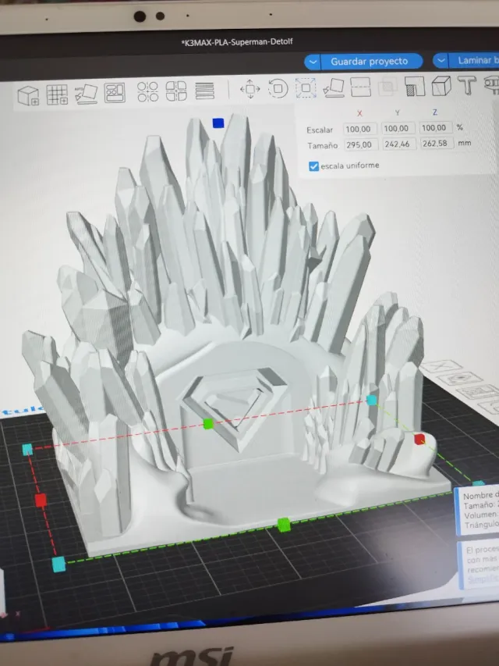Click the Escalar X percentage field
The width and height of the screenshot is (499, 666).
click(359, 128)
